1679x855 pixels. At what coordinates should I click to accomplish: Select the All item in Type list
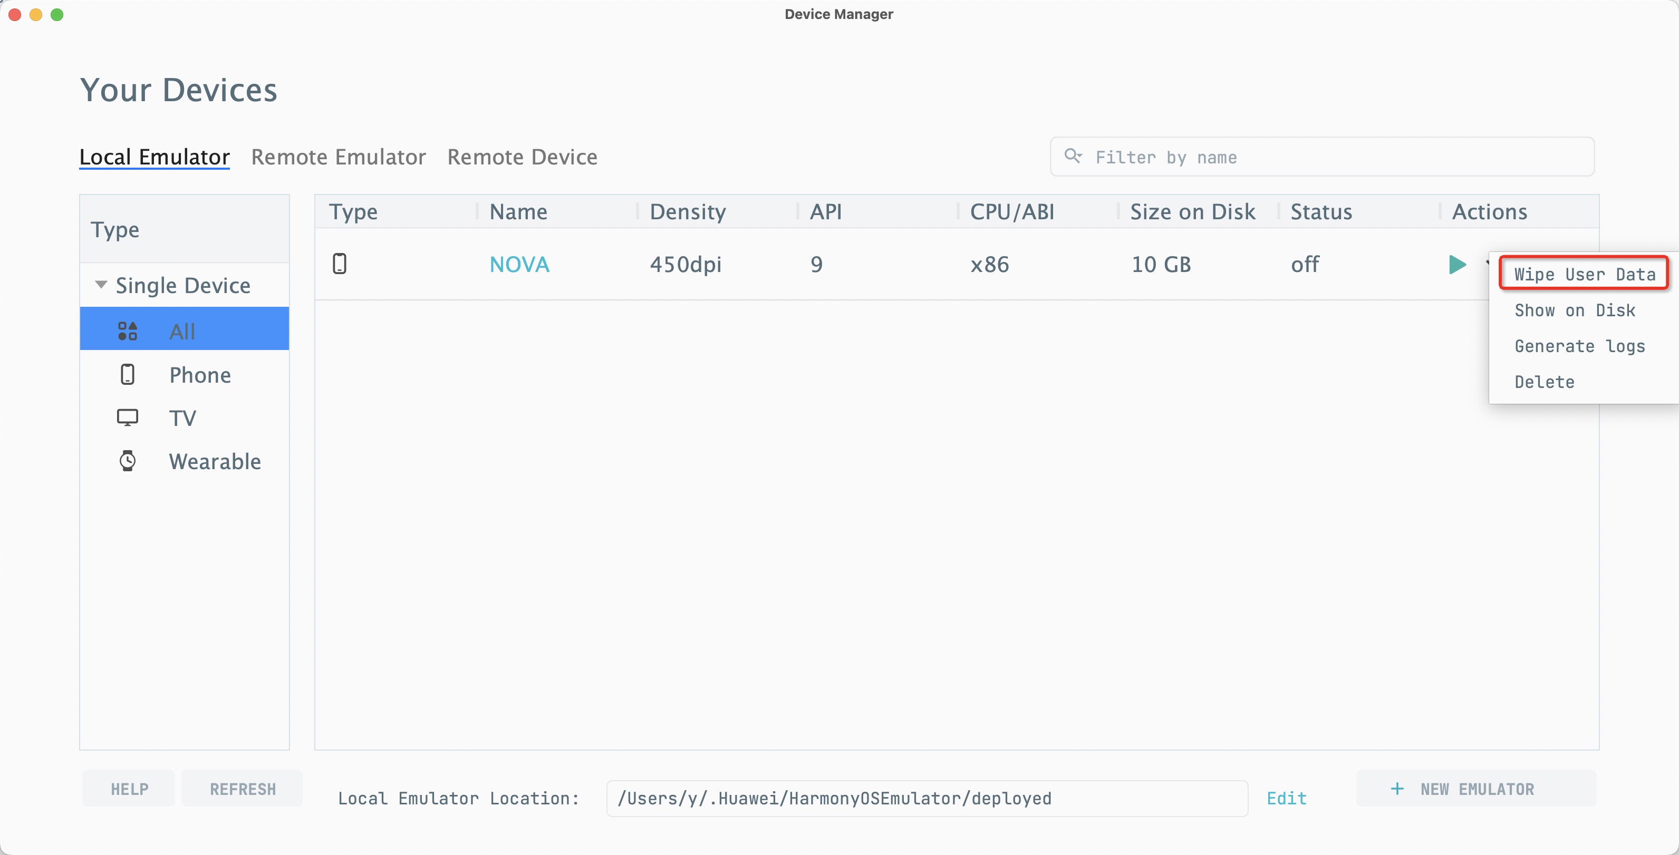[185, 329]
